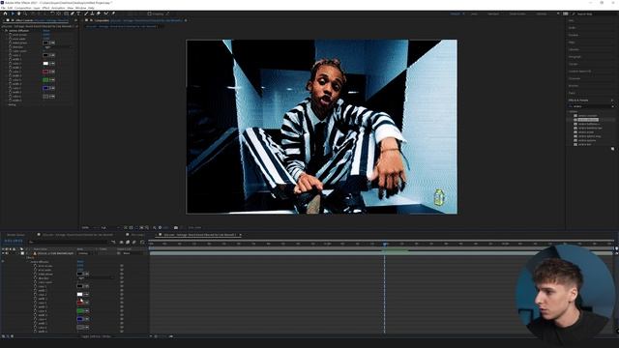Click the current timecode in the timeline panel

(x=13, y=241)
